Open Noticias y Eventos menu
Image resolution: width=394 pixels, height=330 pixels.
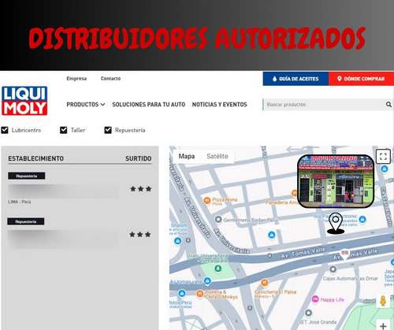click(x=220, y=105)
